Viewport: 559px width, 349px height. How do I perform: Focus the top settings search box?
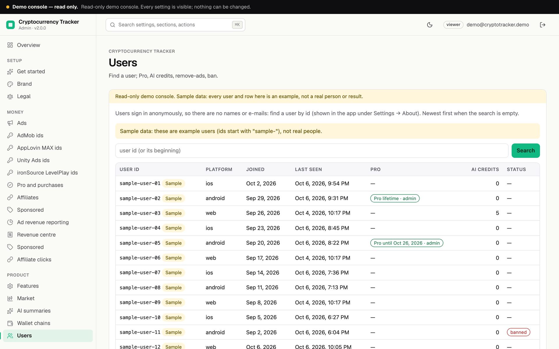coord(175,25)
